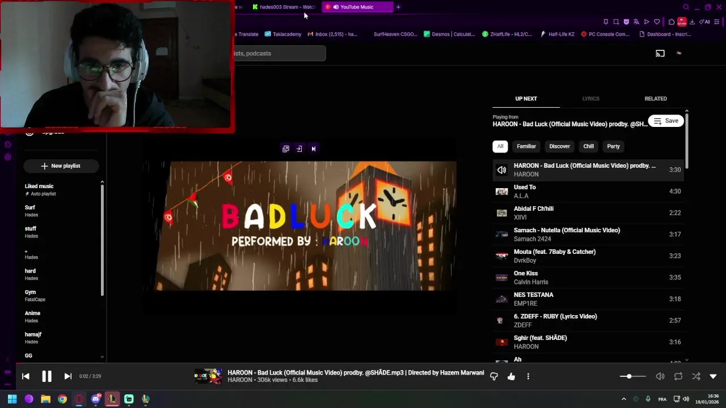Open the player bar more-options menu
Image resolution: width=726 pixels, height=408 pixels.
(x=528, y=376)
